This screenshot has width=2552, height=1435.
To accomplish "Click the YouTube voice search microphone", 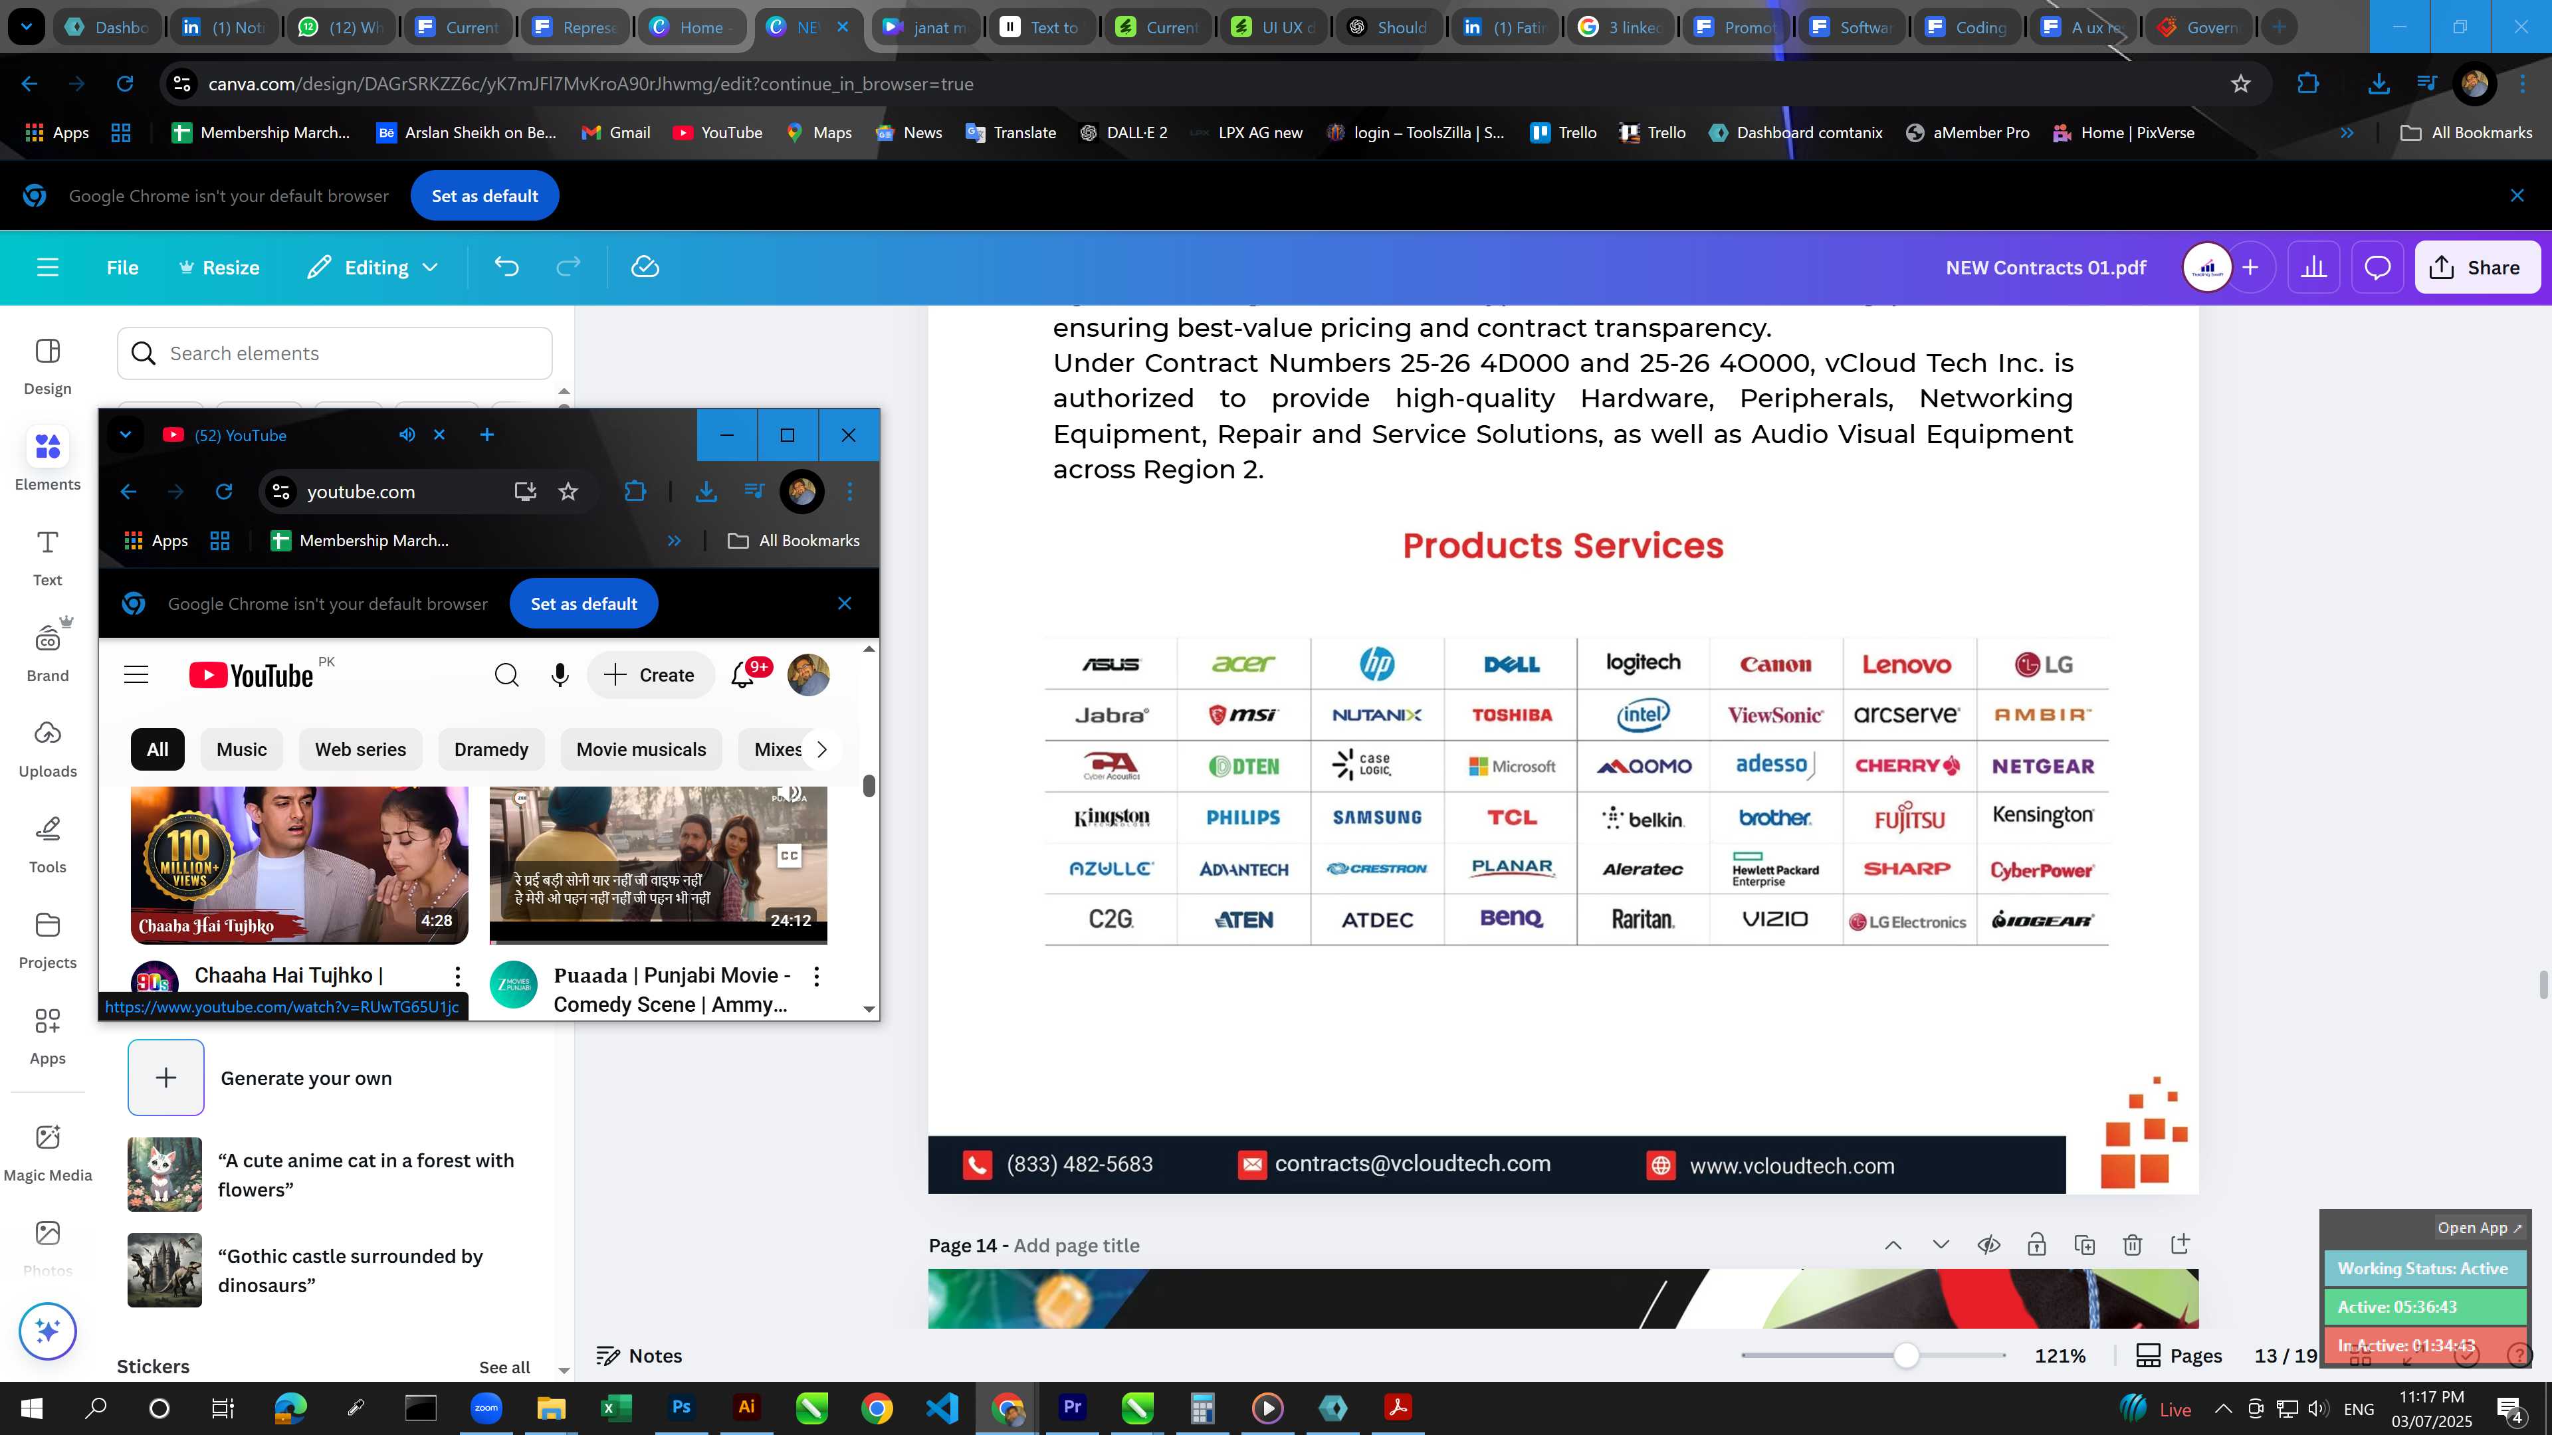I will (x=560, y=676).
